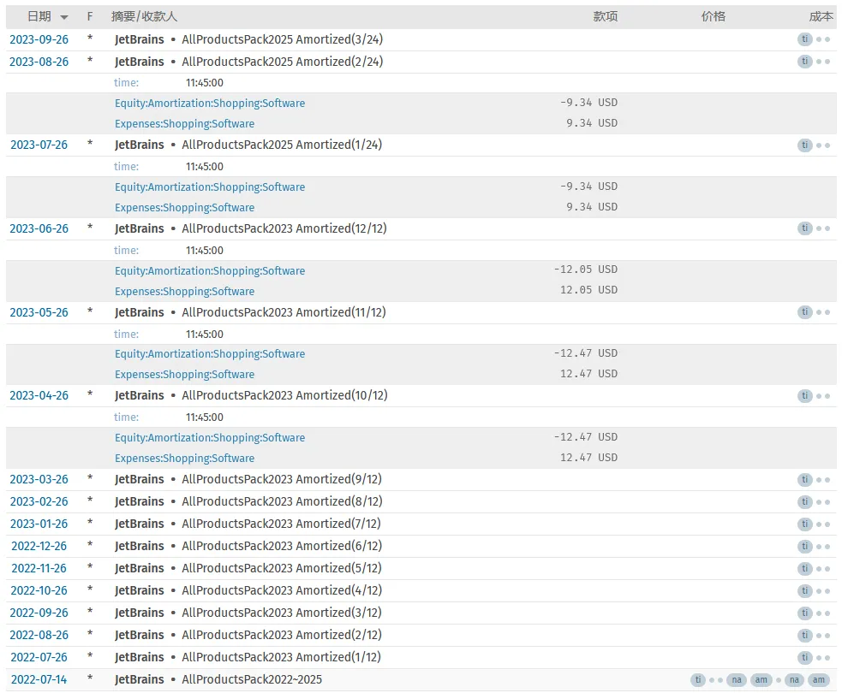Click the 'ti' metadata indicator on 2022-09-26 row
This screenshot has width=842, height=693.
coord(804,613)
